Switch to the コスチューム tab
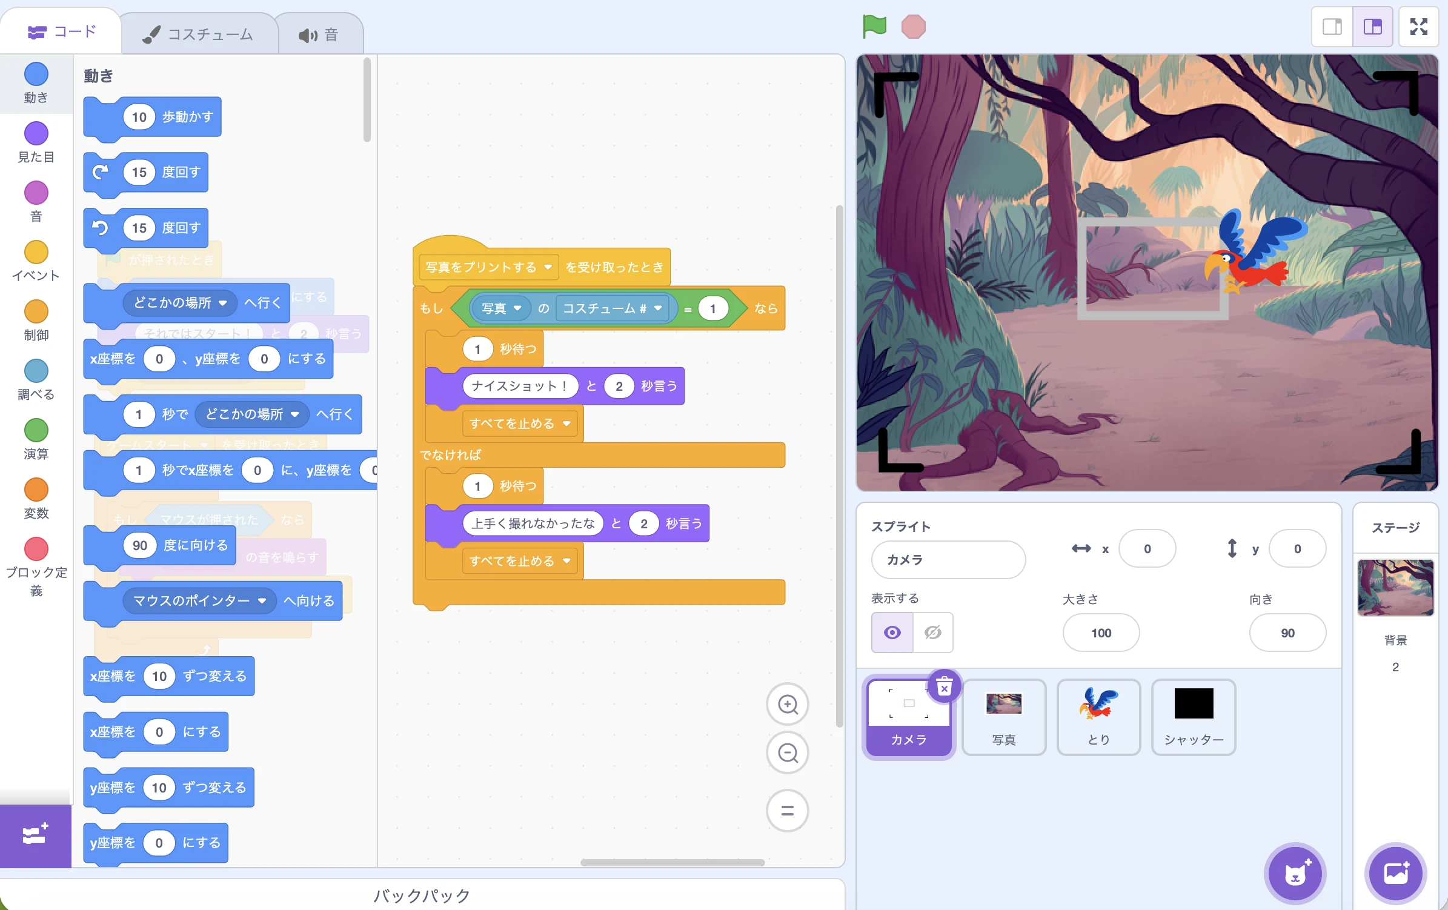Screen dimensions: 1448x910 pyautogui.click(x=199, y=34)
